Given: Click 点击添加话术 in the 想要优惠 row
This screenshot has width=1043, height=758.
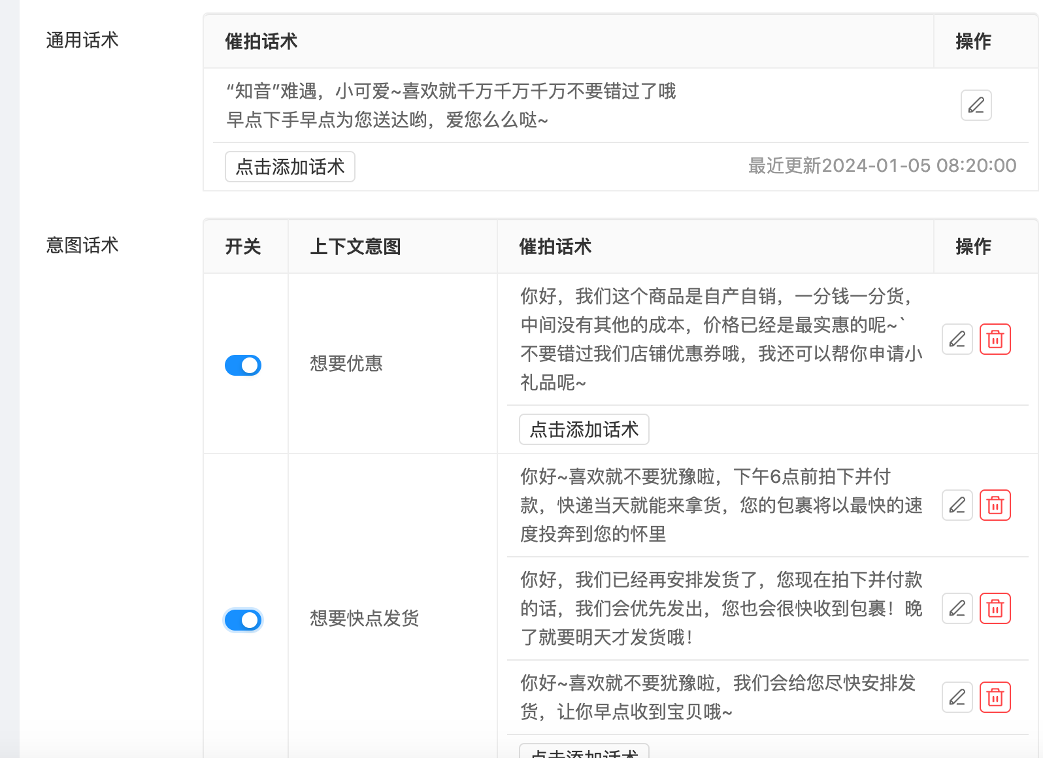Looking at the screenshot, I should click(x=584, y=429).
